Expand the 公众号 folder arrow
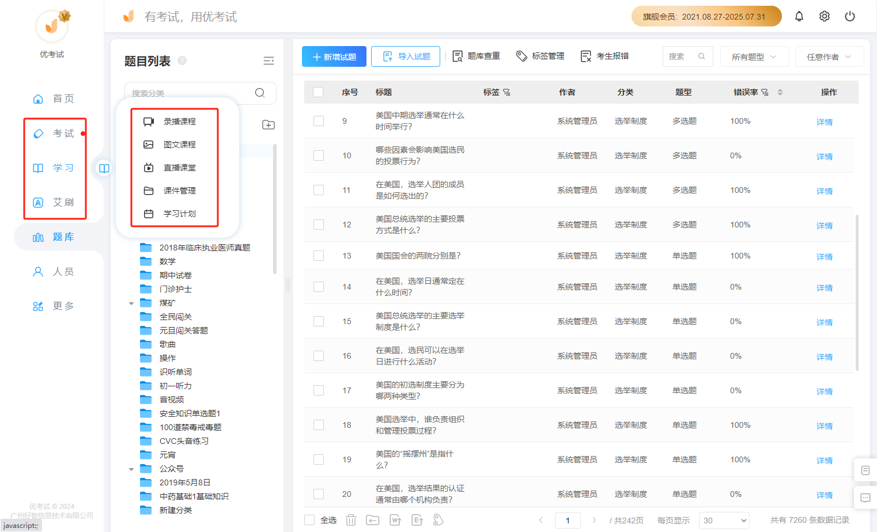Image resolution: width=877 pixels, height=532 pixels. pyautogui.click(x=131, y=469)
